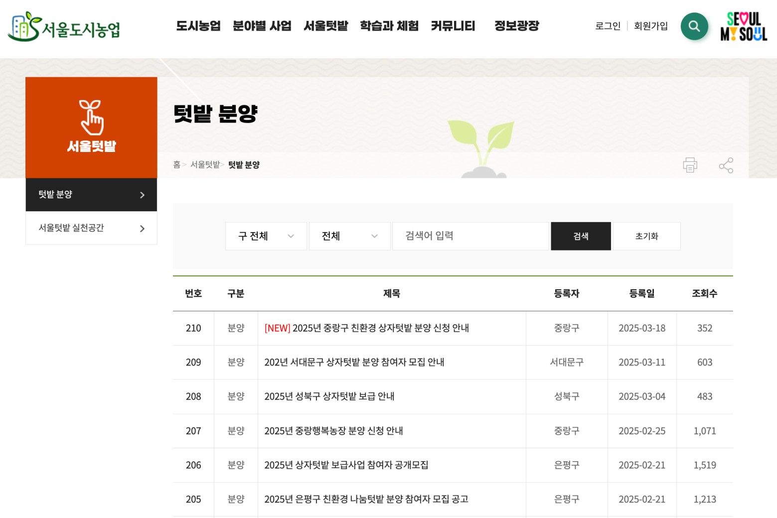Click the view count 1,071
This screenshot has height=518, width=777.
(x=705, y=431)
